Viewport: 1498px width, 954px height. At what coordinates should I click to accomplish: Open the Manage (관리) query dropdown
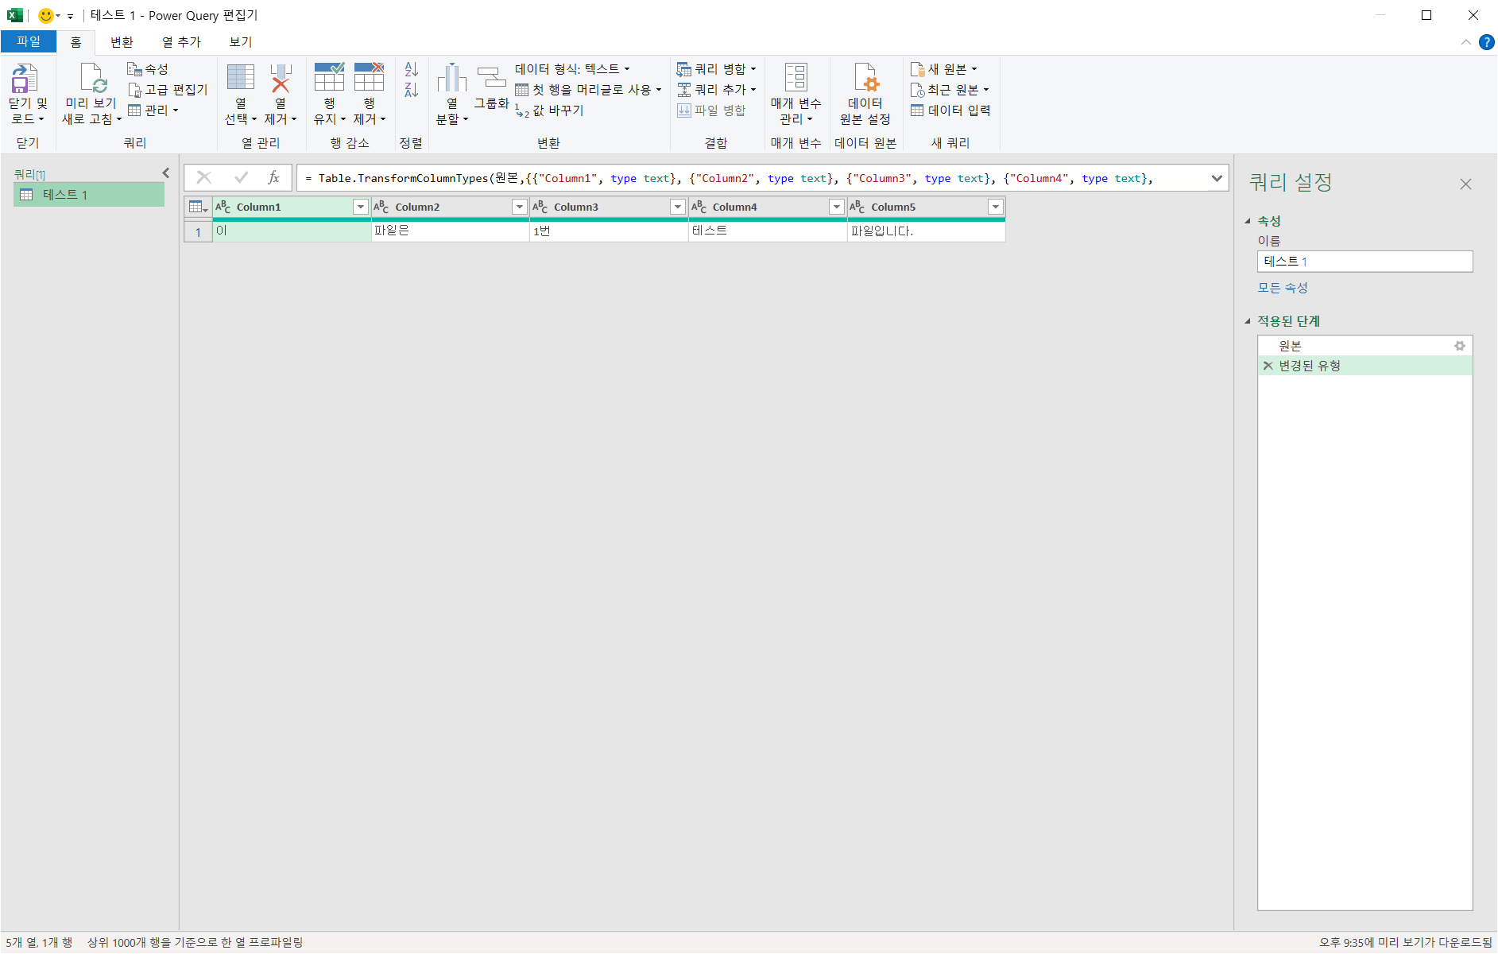(153, 111)
